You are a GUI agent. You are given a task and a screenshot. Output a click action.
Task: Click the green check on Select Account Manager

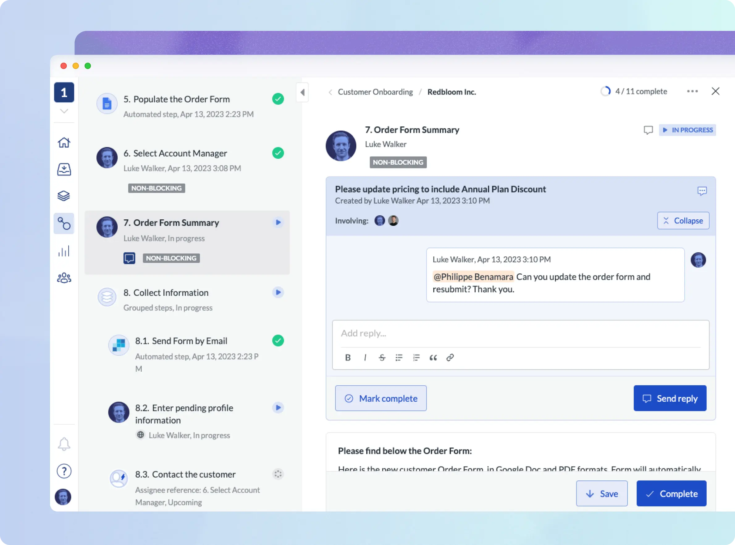[x=278, y=153]
